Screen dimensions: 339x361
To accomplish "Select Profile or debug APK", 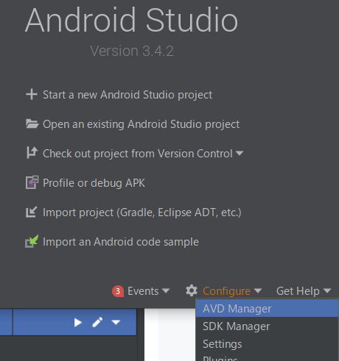I will click(x=94, y=183).
